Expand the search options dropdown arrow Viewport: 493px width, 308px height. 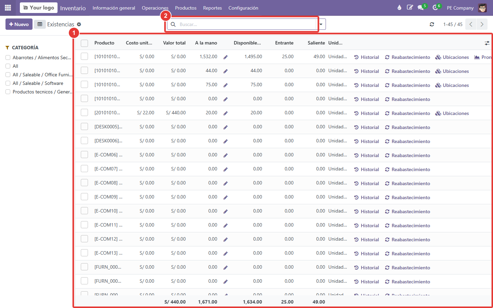tap(321, 24)
